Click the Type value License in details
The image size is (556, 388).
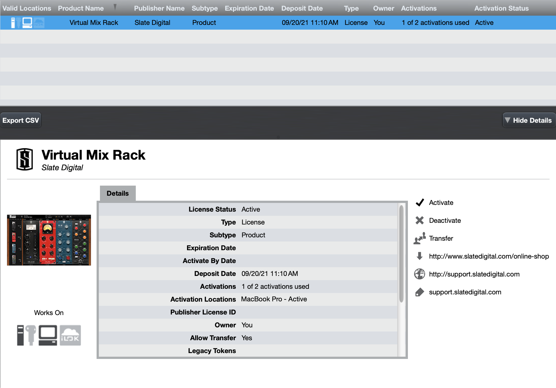(x=253, y=222)
